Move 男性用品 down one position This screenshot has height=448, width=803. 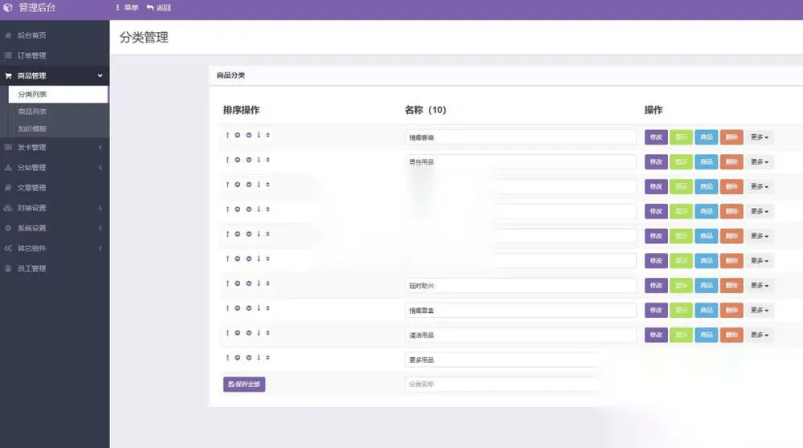click(x=249, y=160)
